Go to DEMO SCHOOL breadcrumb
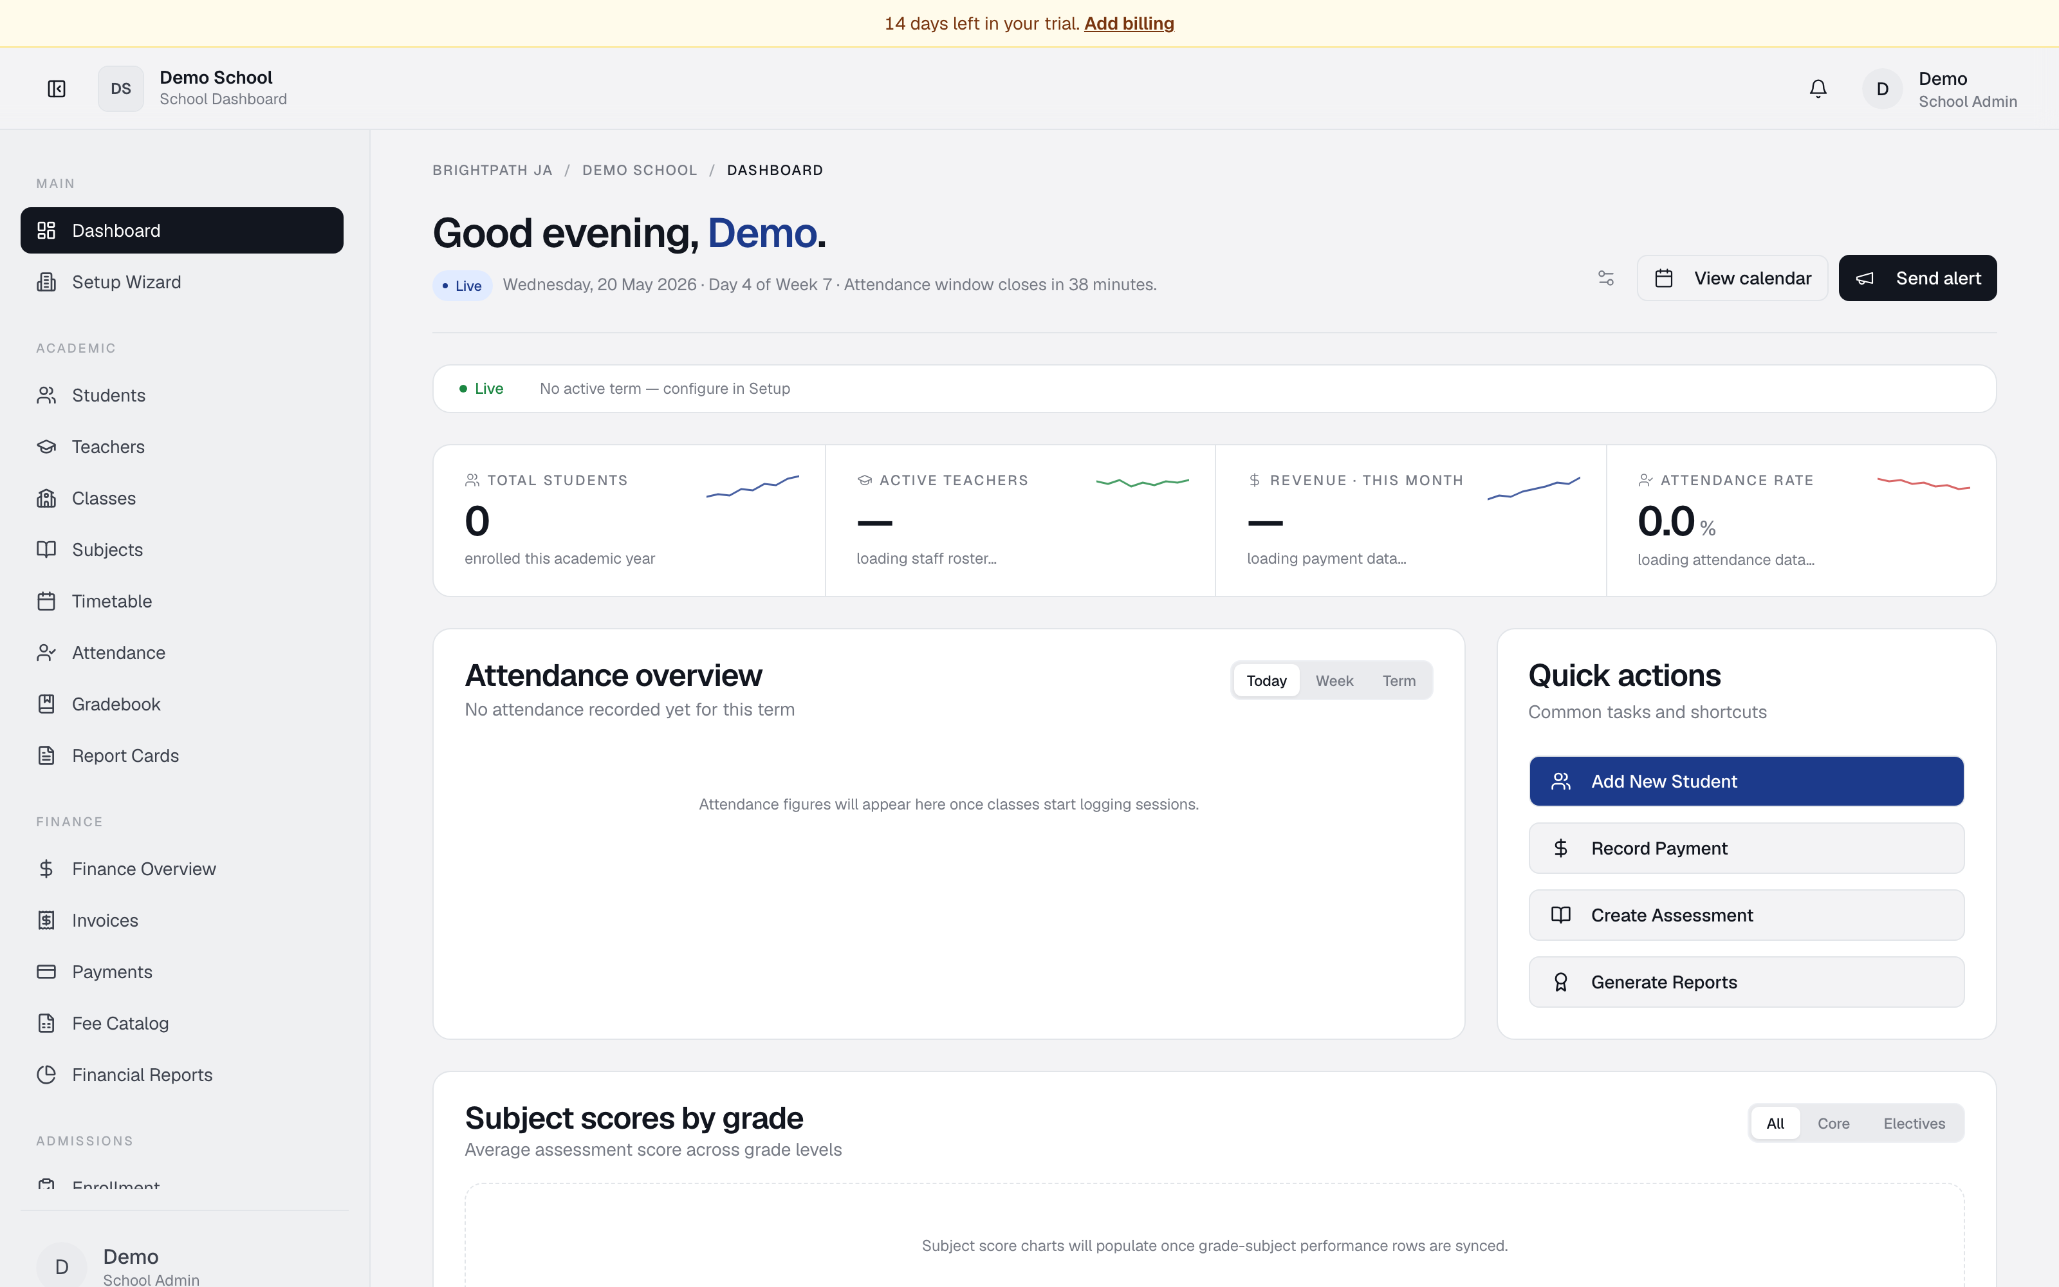This screenshot has height=1287, width=2059. [639, 171]
